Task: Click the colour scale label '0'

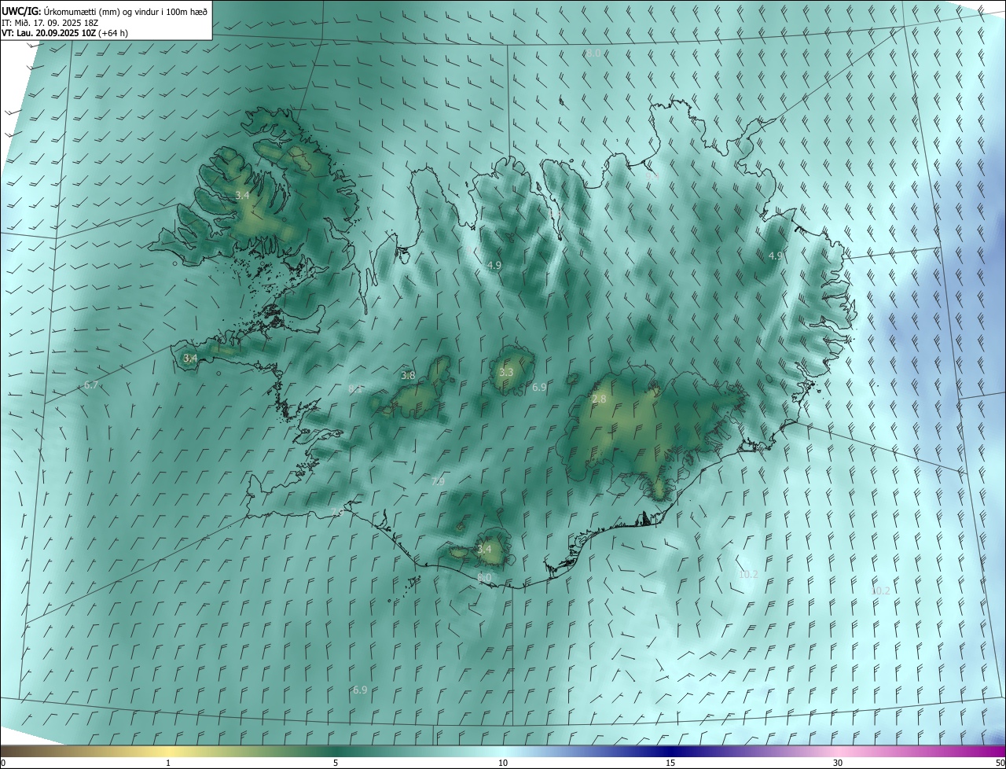Action: (x=3, y=763)
